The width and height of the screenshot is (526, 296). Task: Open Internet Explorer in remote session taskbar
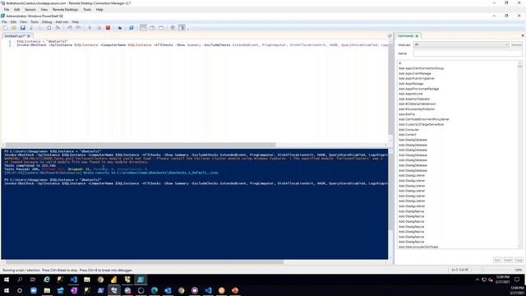(x=47, y=280)
